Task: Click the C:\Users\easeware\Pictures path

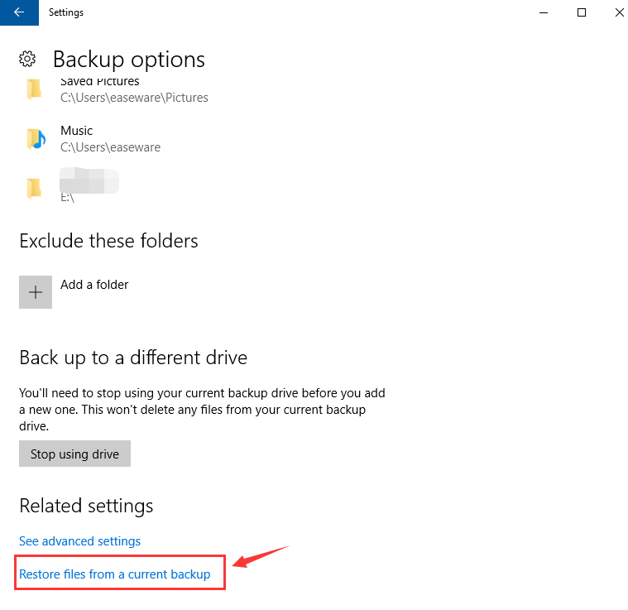Action: 134,98
